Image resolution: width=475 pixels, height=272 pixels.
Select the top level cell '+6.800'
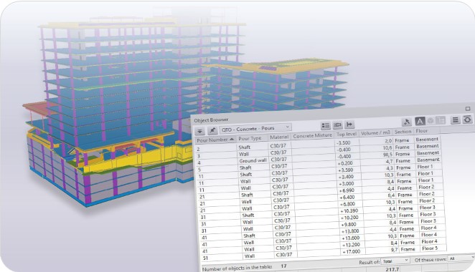coord(347,204)
